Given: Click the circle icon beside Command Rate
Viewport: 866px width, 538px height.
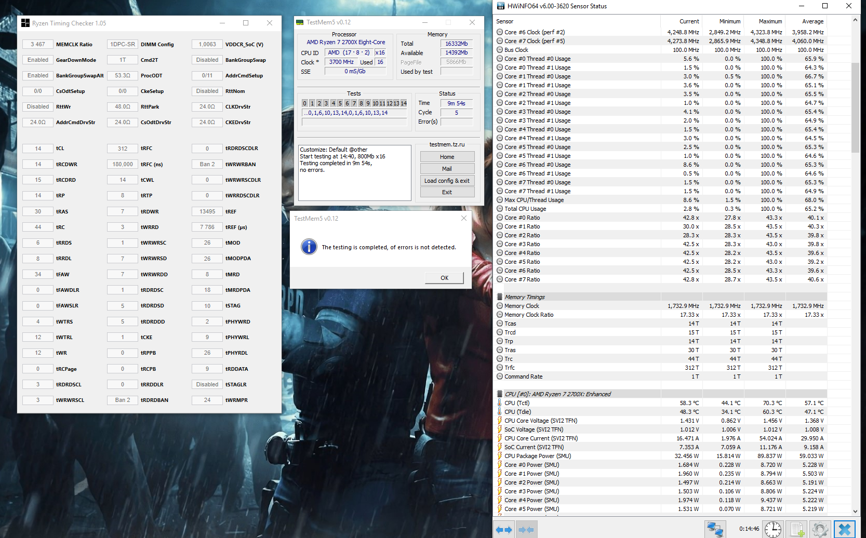Looking at the screenshot, I should pyautogui.click(x=500, y=376).
